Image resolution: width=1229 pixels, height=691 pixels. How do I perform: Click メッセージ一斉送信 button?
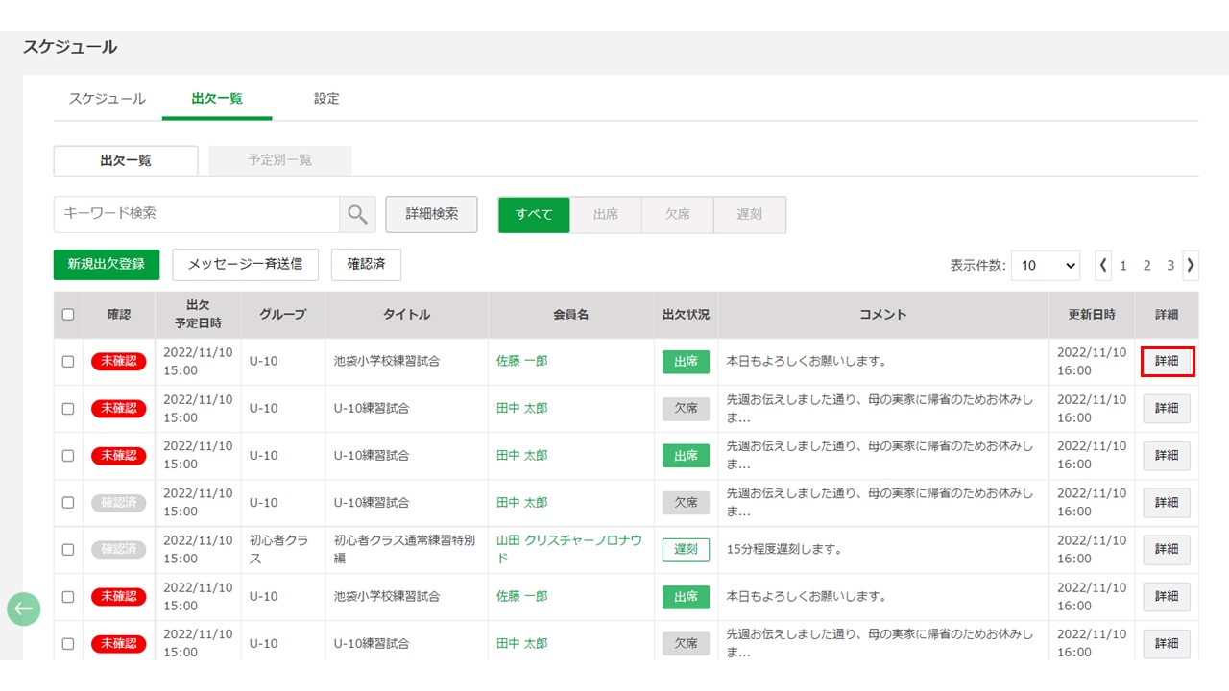pyautogui.click(x=245, y=265)
